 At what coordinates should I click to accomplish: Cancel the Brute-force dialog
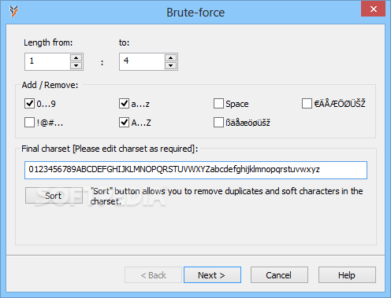(x=279, y=275)
